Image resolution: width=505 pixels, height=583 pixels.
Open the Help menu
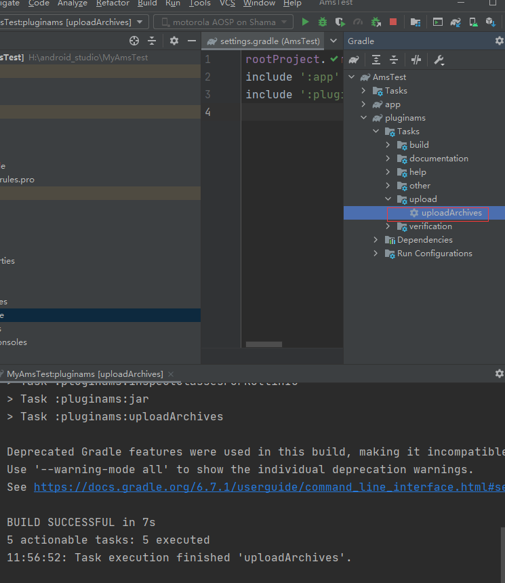coord(292,3)
